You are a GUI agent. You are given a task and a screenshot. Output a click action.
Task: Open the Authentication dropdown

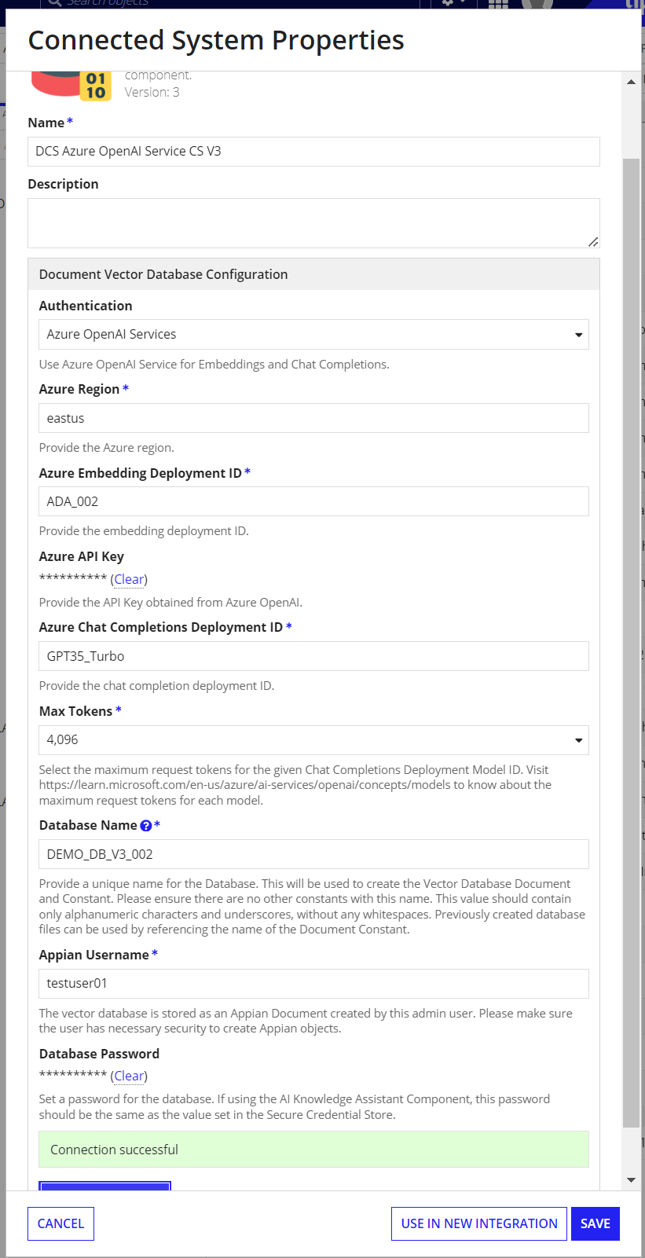click(313, 335)
